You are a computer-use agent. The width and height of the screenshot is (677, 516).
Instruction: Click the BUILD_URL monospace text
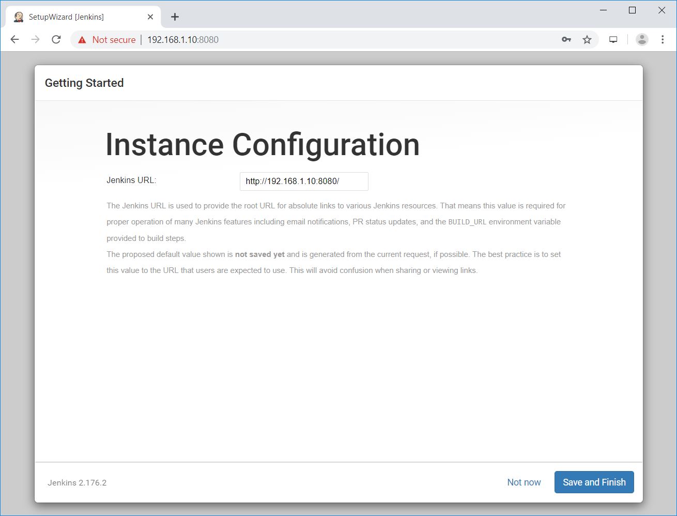(x=467, y=222)
